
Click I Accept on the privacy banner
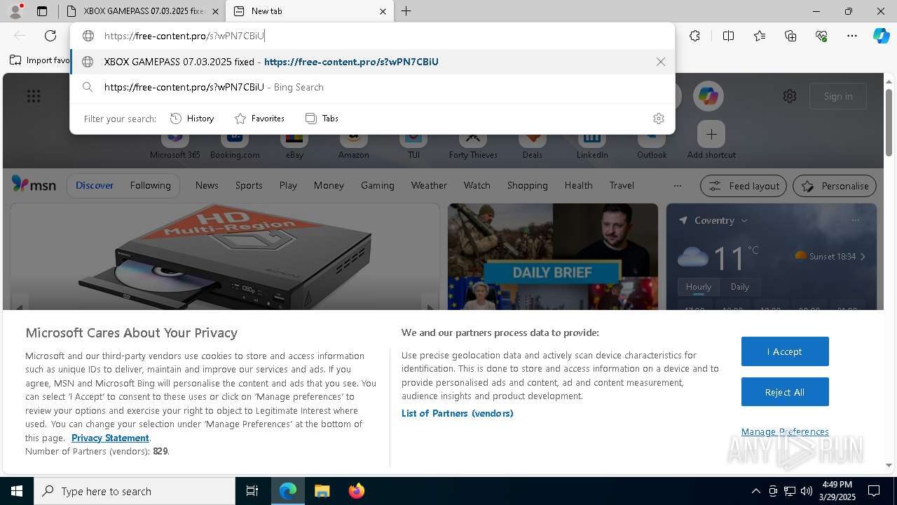[785, 351]
